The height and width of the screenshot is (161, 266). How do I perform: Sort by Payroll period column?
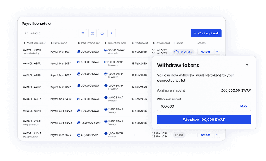point(161,43)
